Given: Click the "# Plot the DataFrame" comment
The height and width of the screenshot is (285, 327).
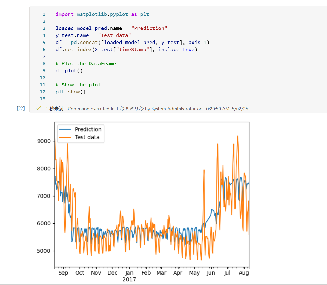Looking at the screenshot, I should coord(86,64).
